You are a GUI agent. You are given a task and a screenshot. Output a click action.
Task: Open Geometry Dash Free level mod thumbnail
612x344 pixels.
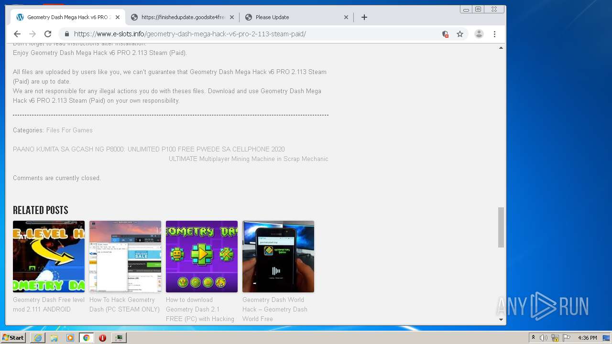click(49, 257)
